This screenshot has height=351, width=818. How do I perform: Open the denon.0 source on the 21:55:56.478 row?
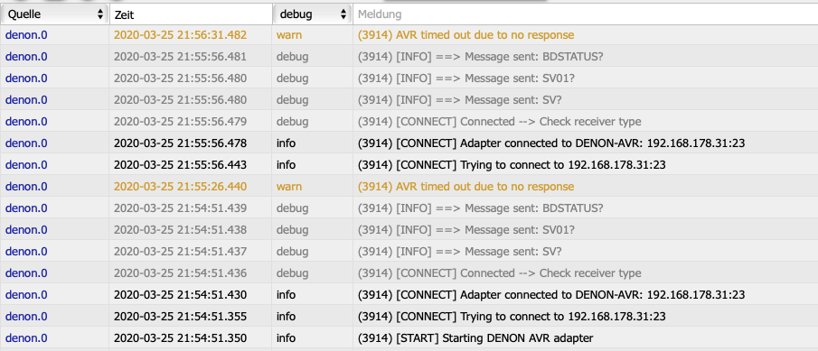pos(26,143)
